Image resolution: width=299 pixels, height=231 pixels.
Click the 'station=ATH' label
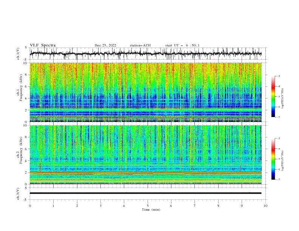click(x=140, y=45)
